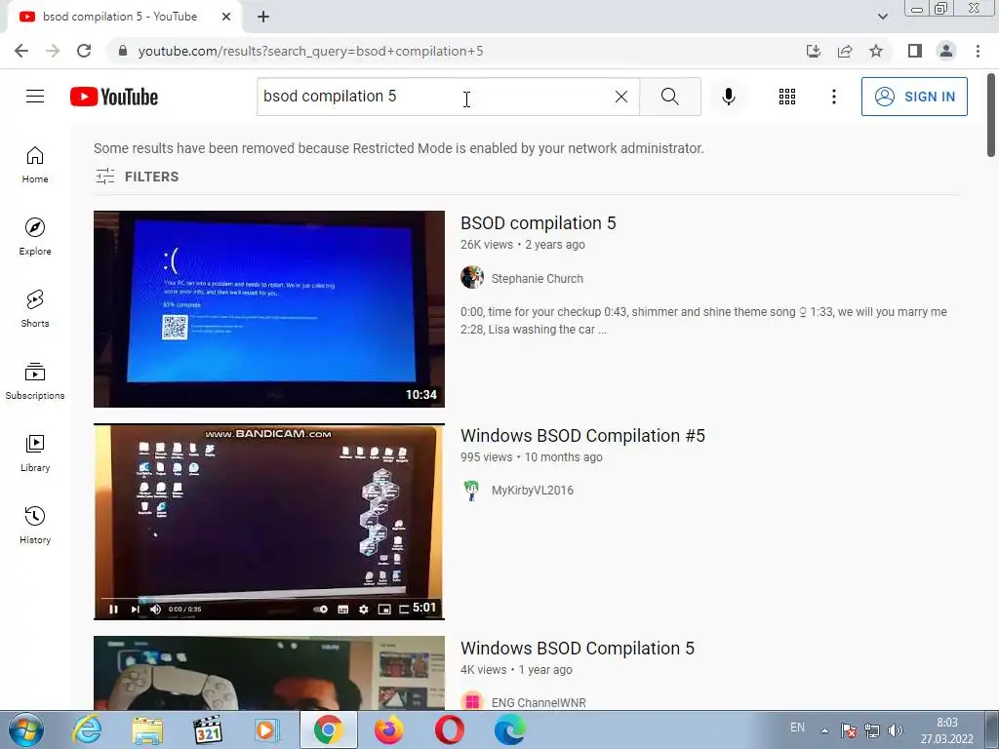Open Explore in the sidebar
The height and width of the screenshot is (749, 999).
(35, 237)
